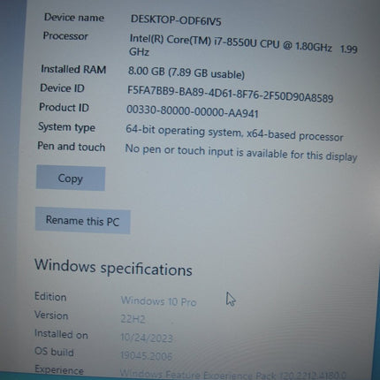Select product ID 00330-80000-00000-AA941

coord(193,111)
